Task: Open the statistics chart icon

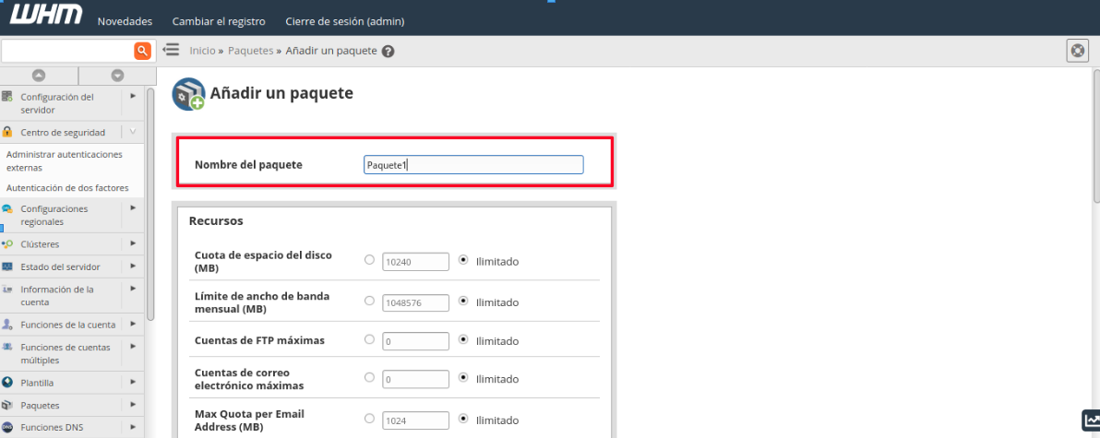Action: tap(1092, 420)
